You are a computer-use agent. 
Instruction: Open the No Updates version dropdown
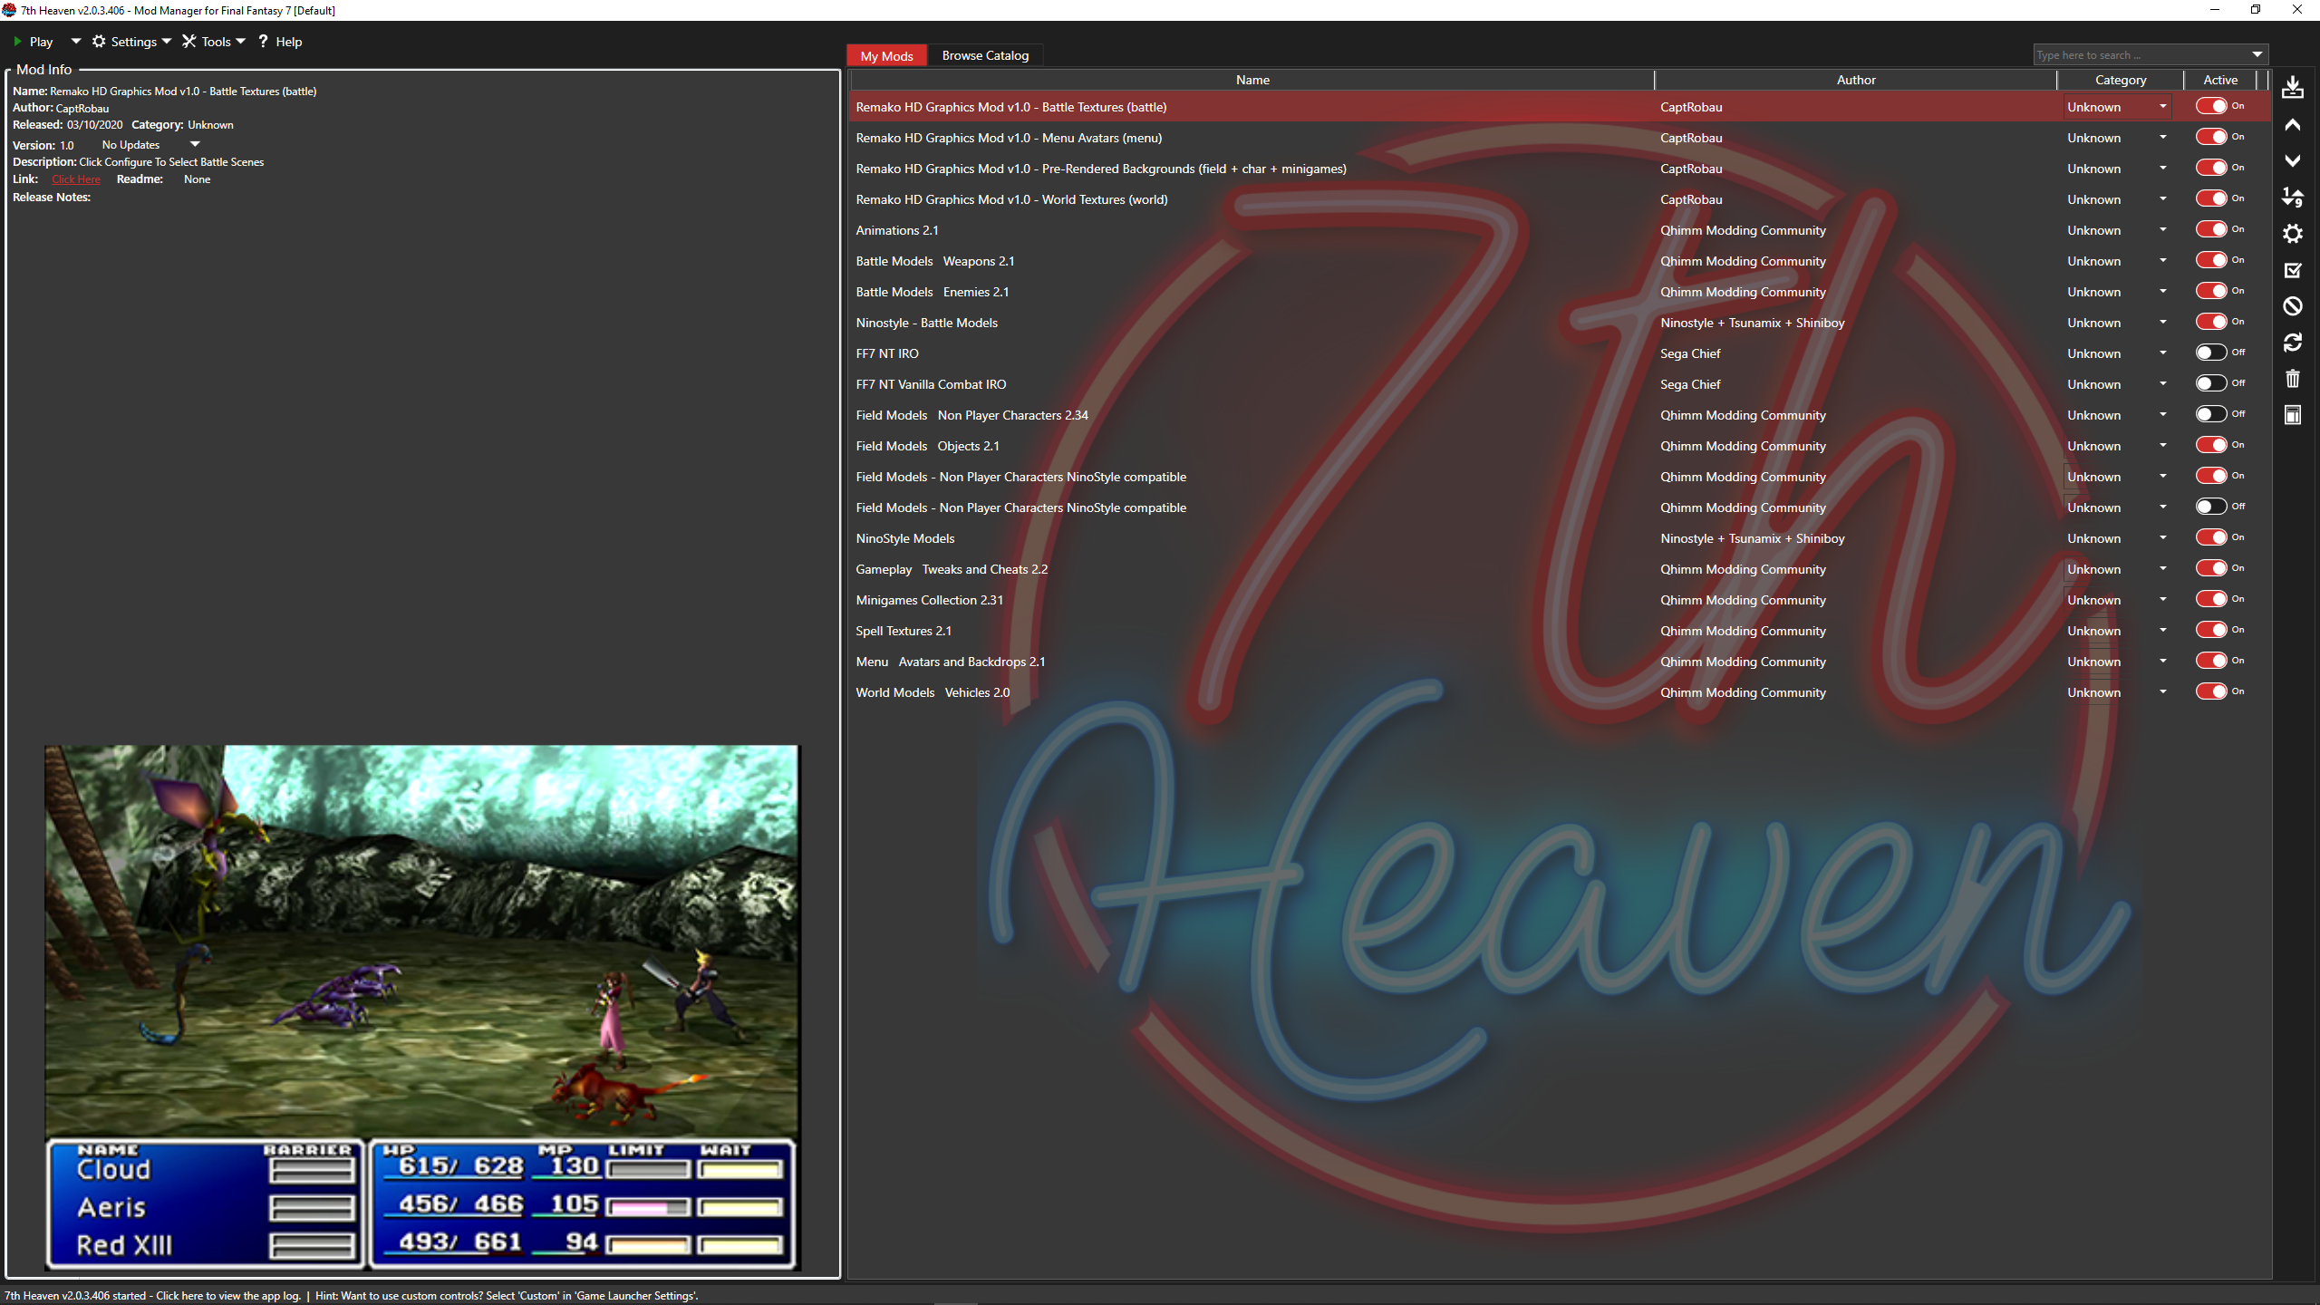pos(195,145)
